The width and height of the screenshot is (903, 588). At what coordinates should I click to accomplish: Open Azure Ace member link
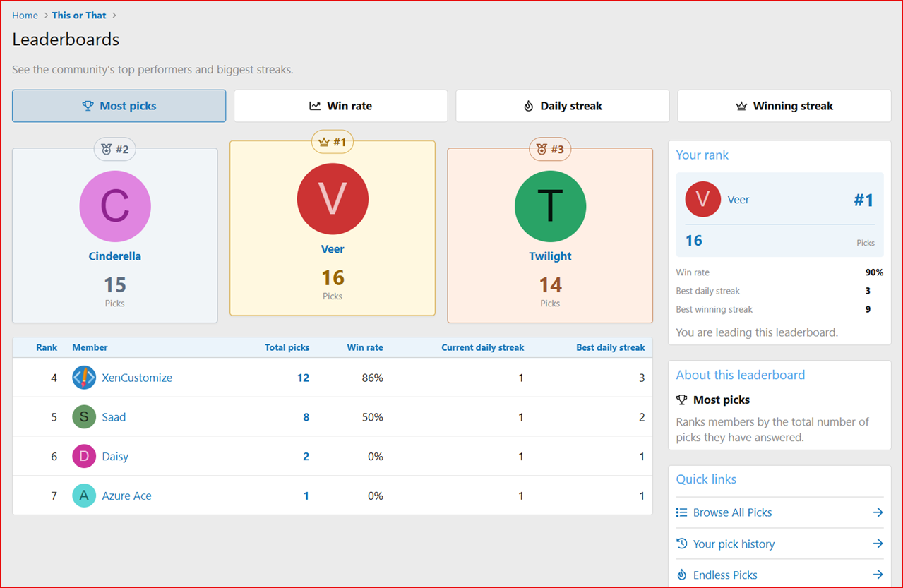[x=126, y=496]
